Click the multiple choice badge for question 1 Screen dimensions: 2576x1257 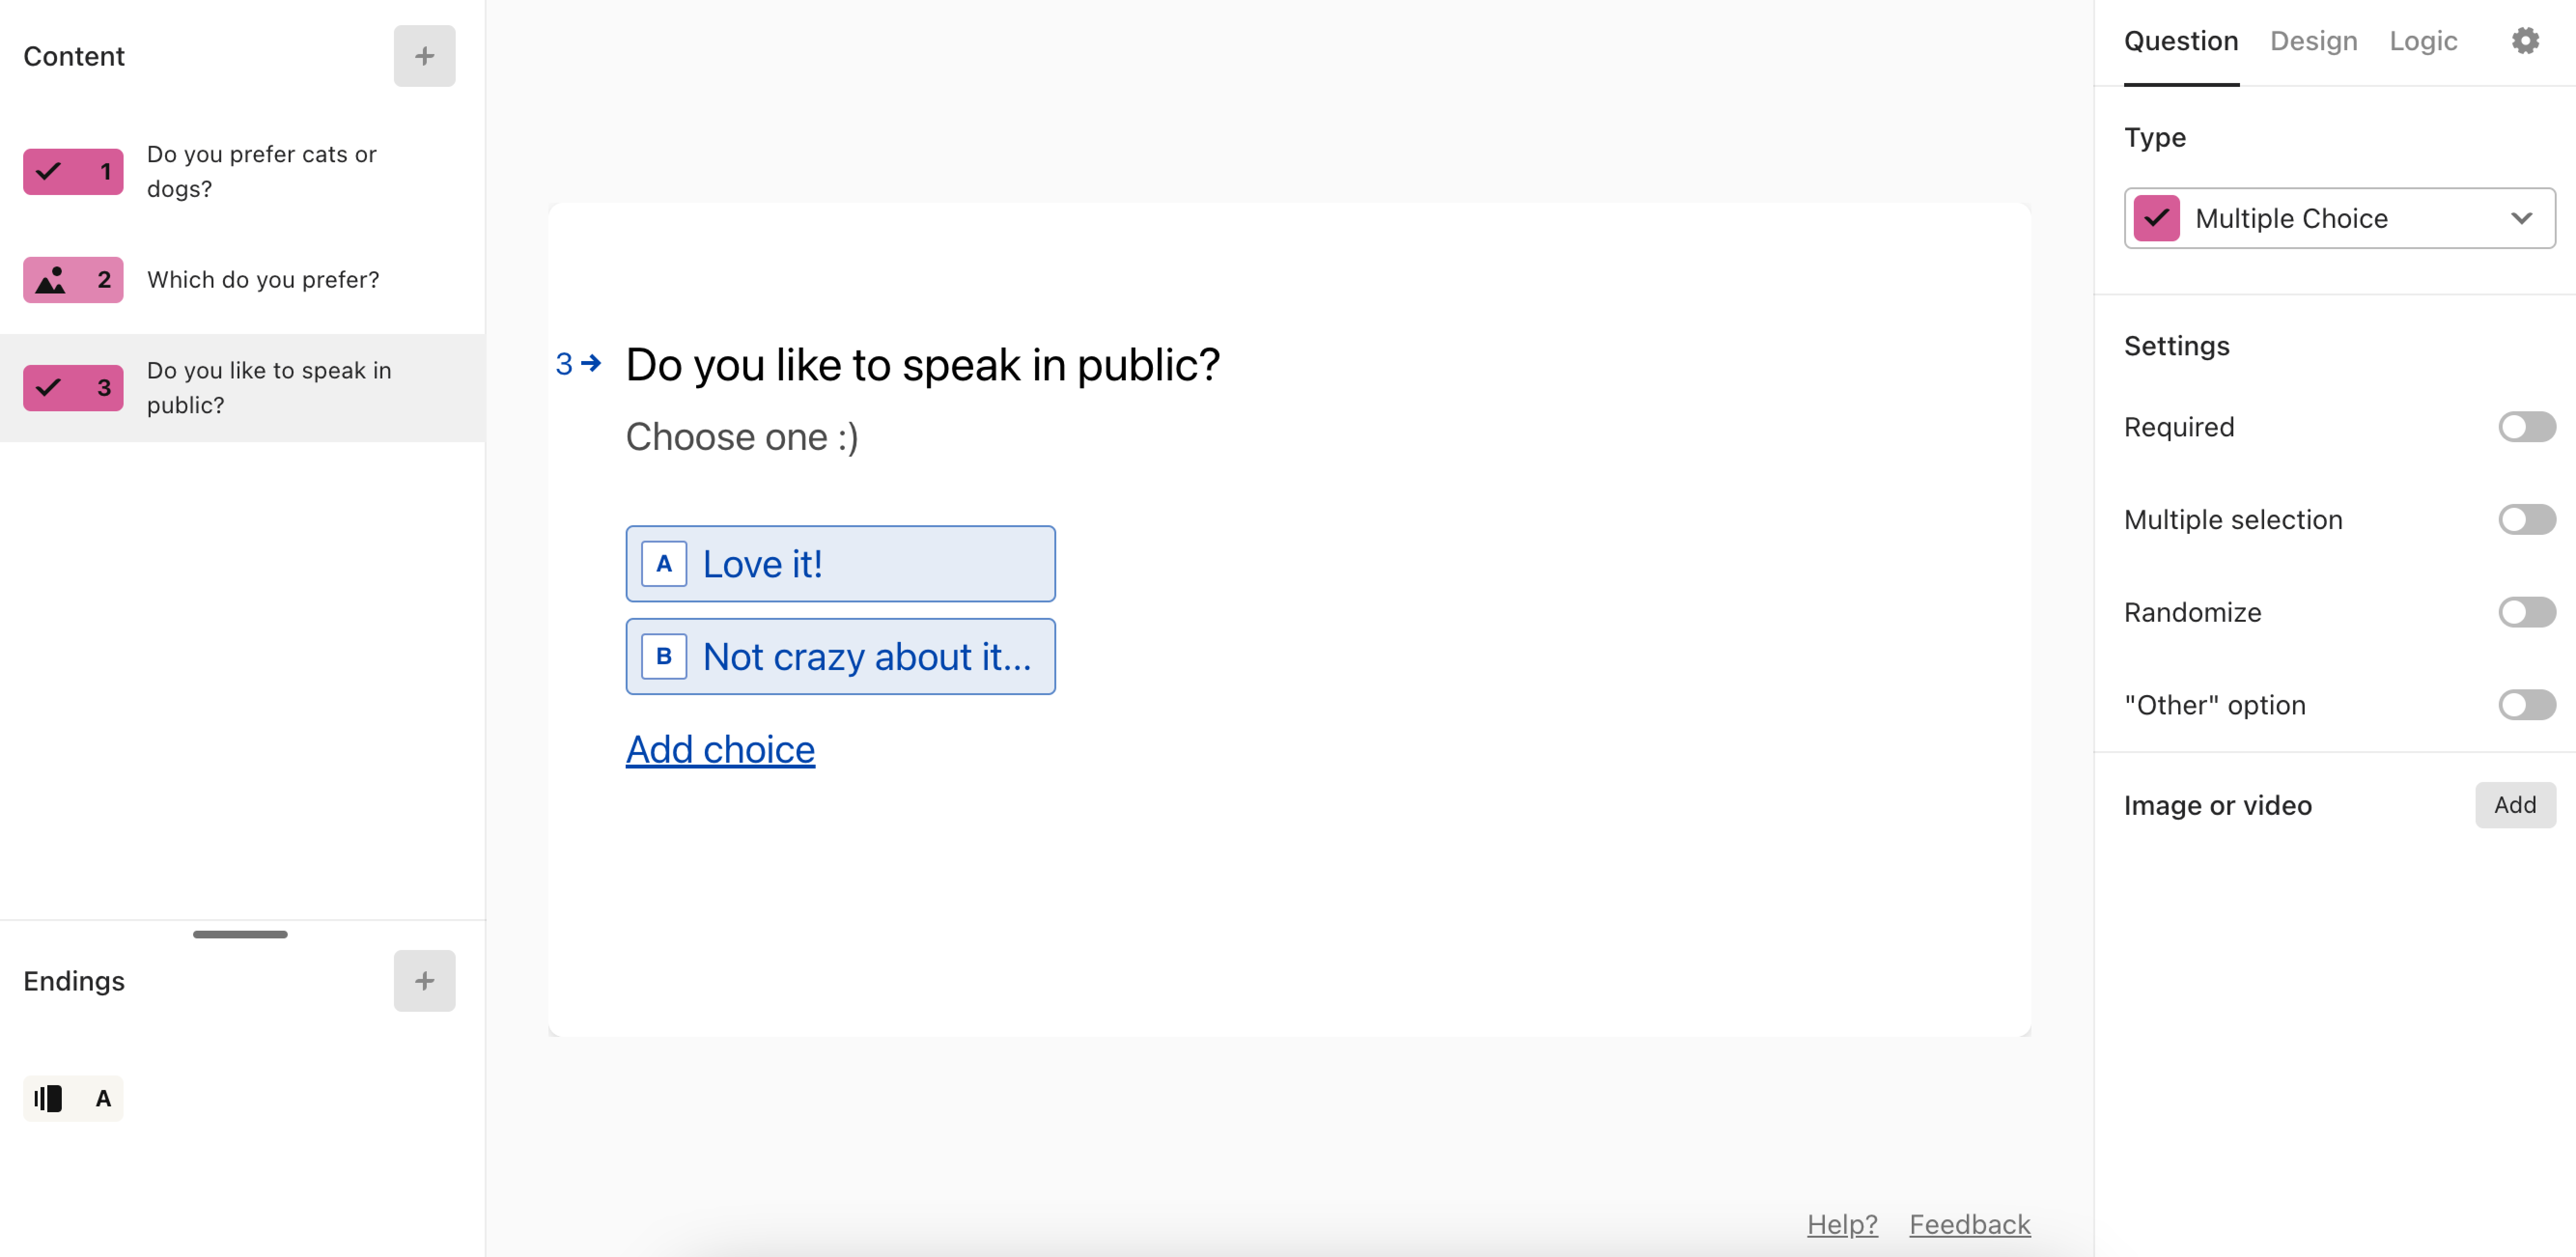click(x=73, y=171)
